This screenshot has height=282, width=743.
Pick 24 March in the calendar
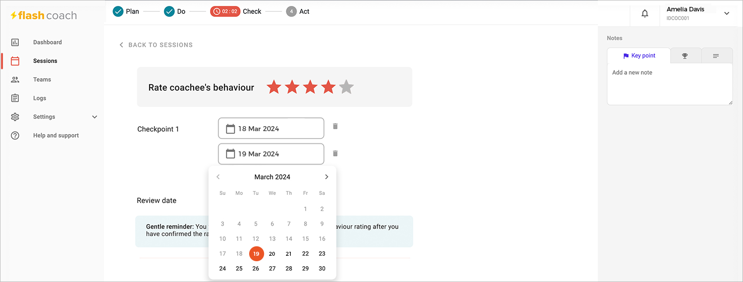coord(222,269)
